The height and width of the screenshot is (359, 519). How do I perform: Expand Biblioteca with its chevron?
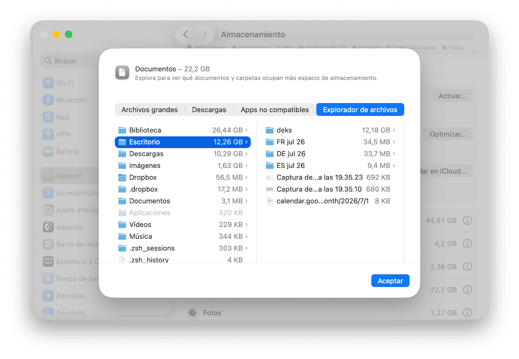(x=246, y=130)
